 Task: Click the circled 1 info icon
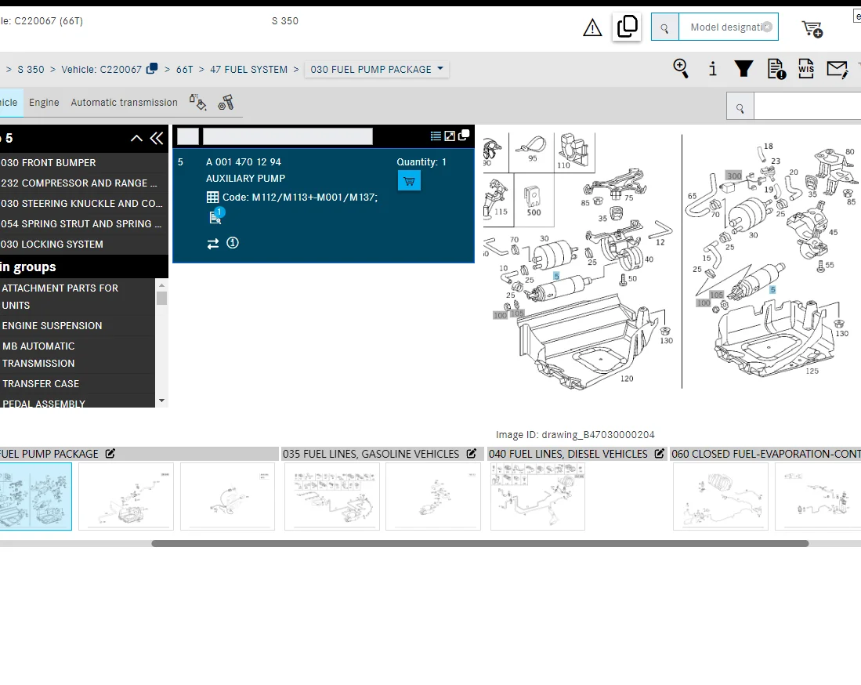233,243
